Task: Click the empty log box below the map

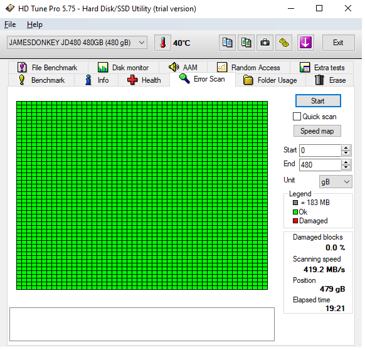Action: (142, 324)
